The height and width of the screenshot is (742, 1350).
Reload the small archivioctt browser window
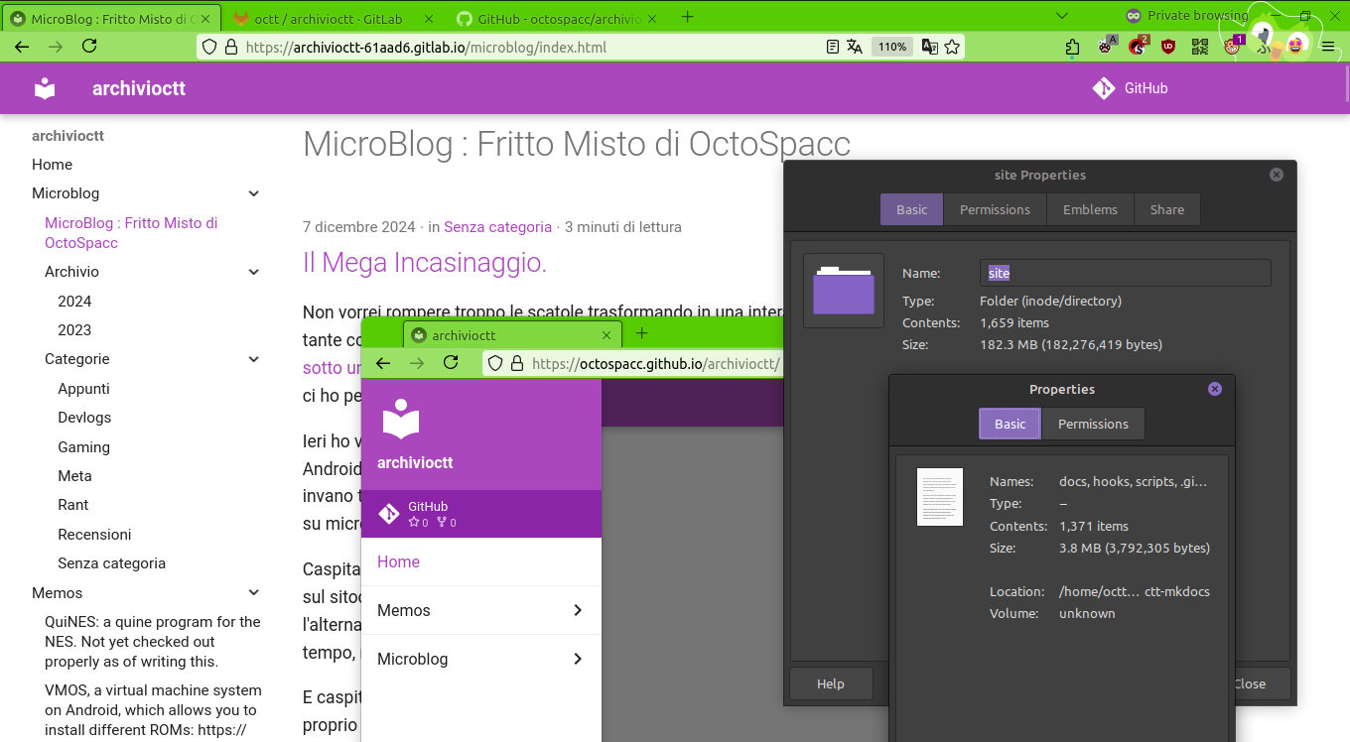click(451, 363)
